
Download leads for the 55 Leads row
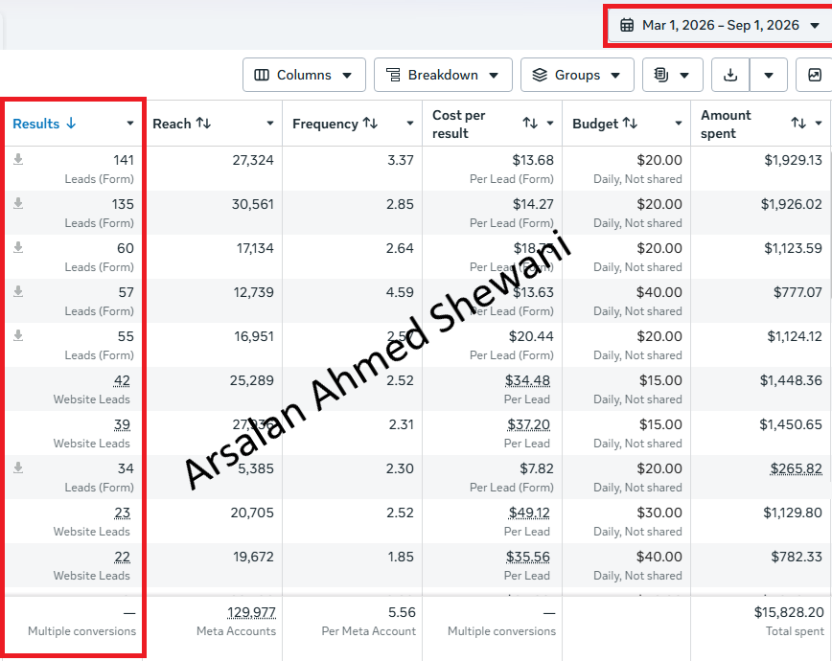point(18,335)
